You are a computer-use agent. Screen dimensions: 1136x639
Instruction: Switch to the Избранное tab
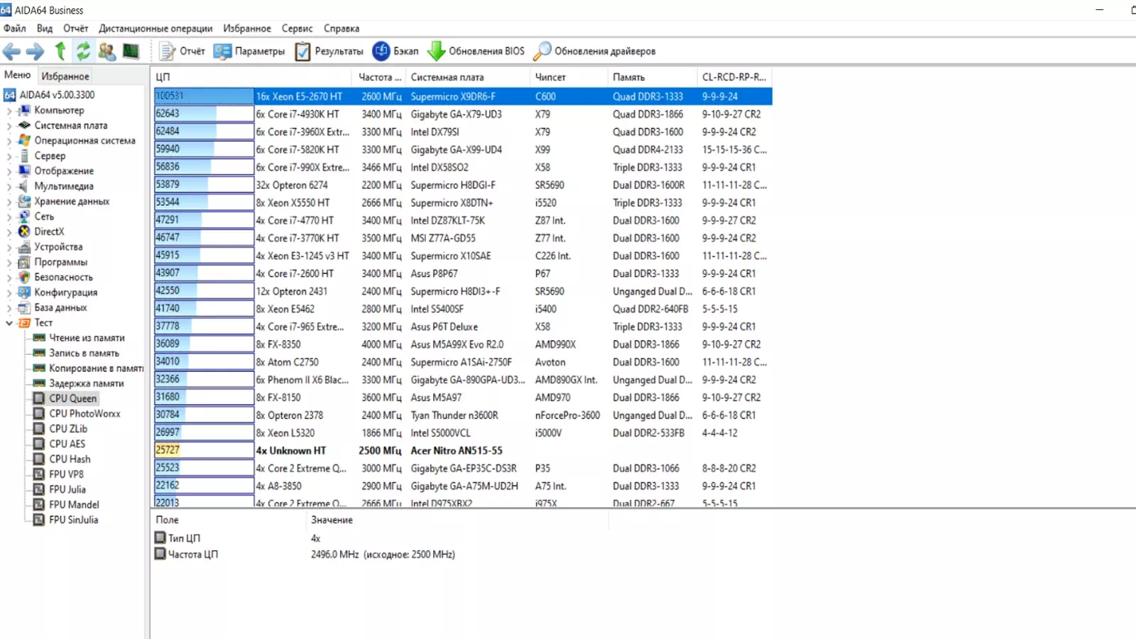point(65,76)
